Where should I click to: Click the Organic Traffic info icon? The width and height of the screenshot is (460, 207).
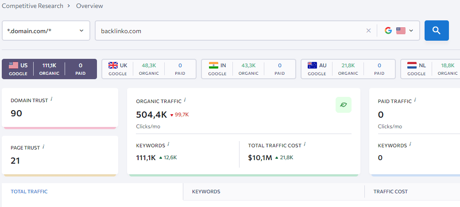[x=185, y=100]
